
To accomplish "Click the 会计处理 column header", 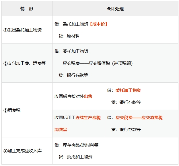I will tap(115, 9).
